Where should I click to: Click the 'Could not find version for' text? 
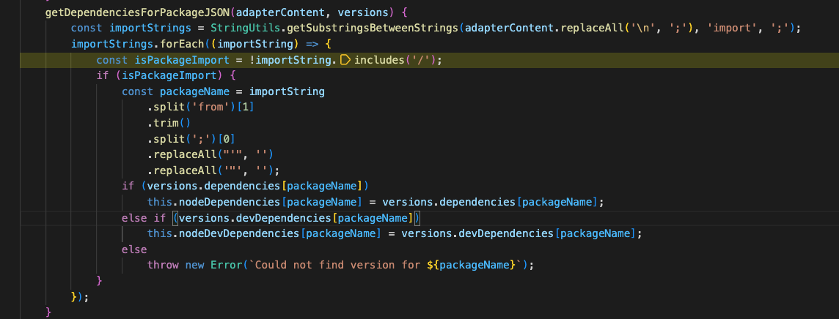point(337,265)
